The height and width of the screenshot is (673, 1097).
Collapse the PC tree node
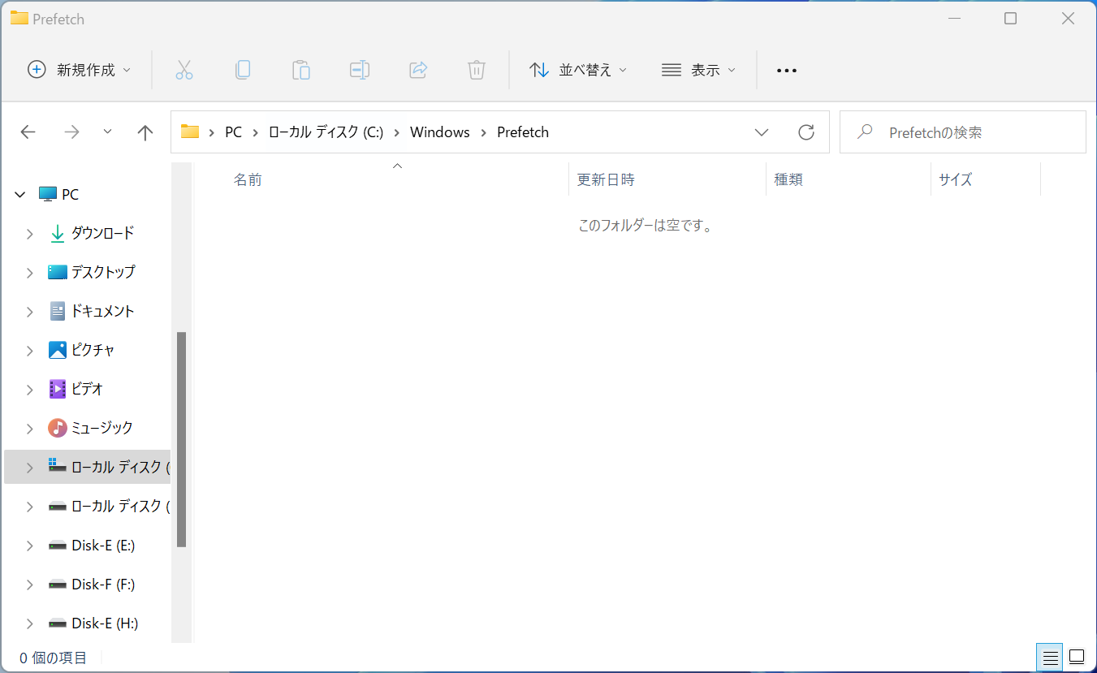pyautogui.click(x=20, y=195)
